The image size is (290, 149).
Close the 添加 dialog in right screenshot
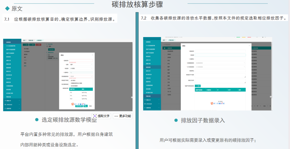pos(249,45)
